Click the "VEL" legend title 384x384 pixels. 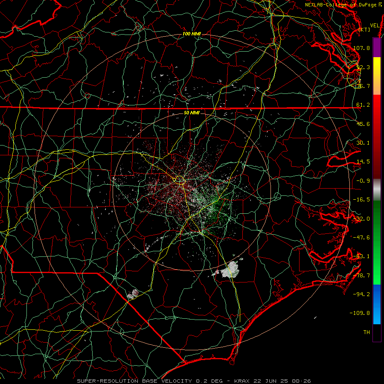tap(375, 26)
